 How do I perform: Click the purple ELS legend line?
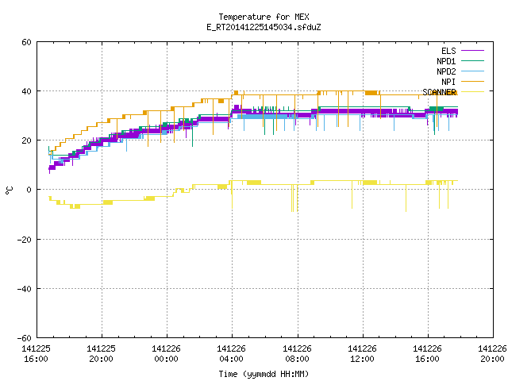[x=472, y=51]
